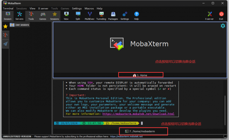The height and width of the screenshot is (140, 229).
Task: Open the Settings toolbar icon
Action: point(125,16)
